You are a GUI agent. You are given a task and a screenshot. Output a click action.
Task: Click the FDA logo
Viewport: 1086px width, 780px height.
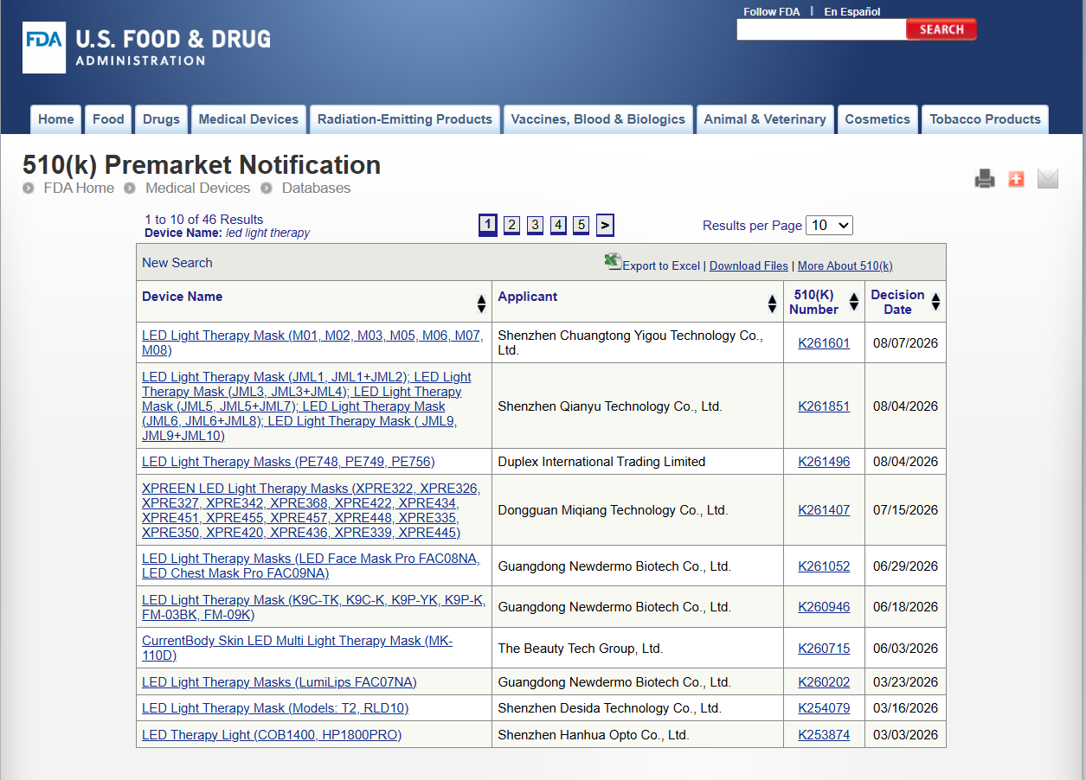[x=146, y=48]
